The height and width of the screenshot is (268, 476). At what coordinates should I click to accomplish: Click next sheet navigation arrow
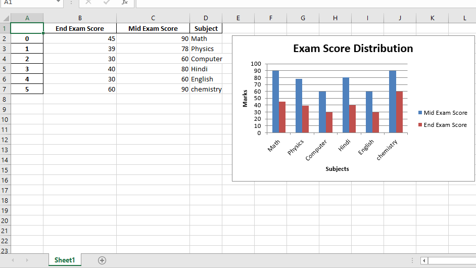(27, 260)
